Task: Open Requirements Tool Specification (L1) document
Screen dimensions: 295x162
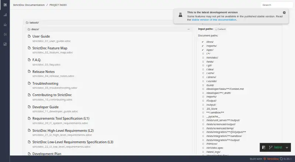Action: [61, 119]
